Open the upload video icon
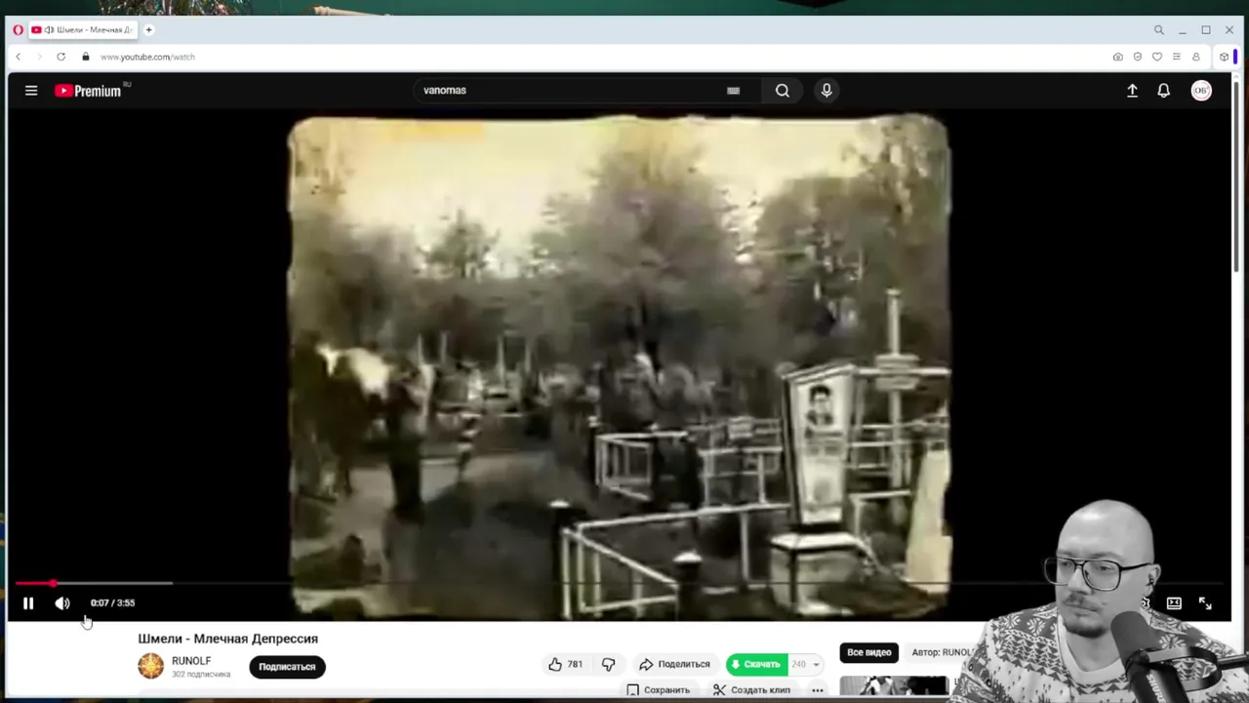1249x703 pixels. click(1132, 91)
